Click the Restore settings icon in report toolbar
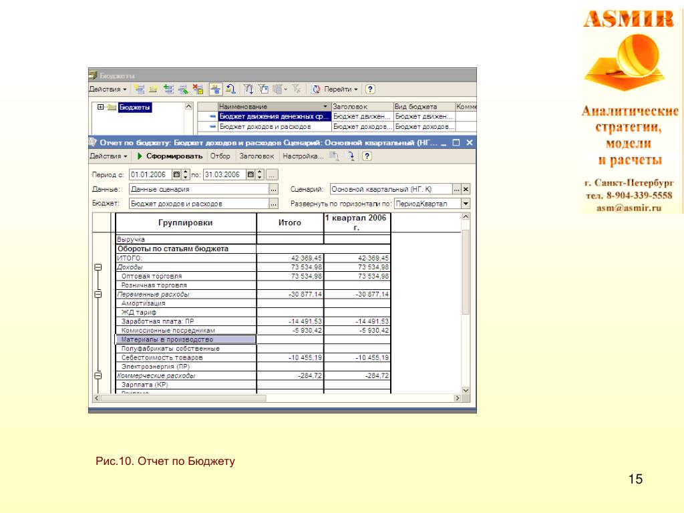Screen dimensions: 684x513 (x=334, y=156)
